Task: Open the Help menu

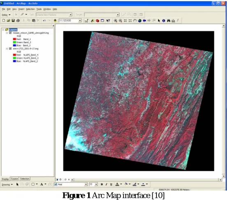Action: pos(55,9)
